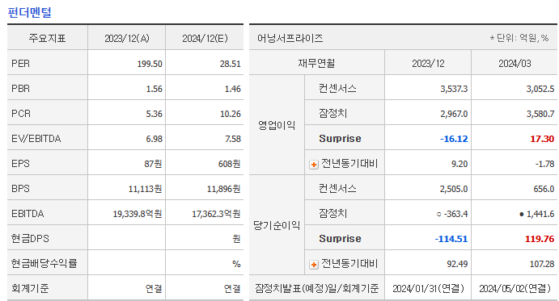The height and width of the screenshot is (301, 559).
Task: Click 전년동기대비 value 9.20
Action: (459, 164)
